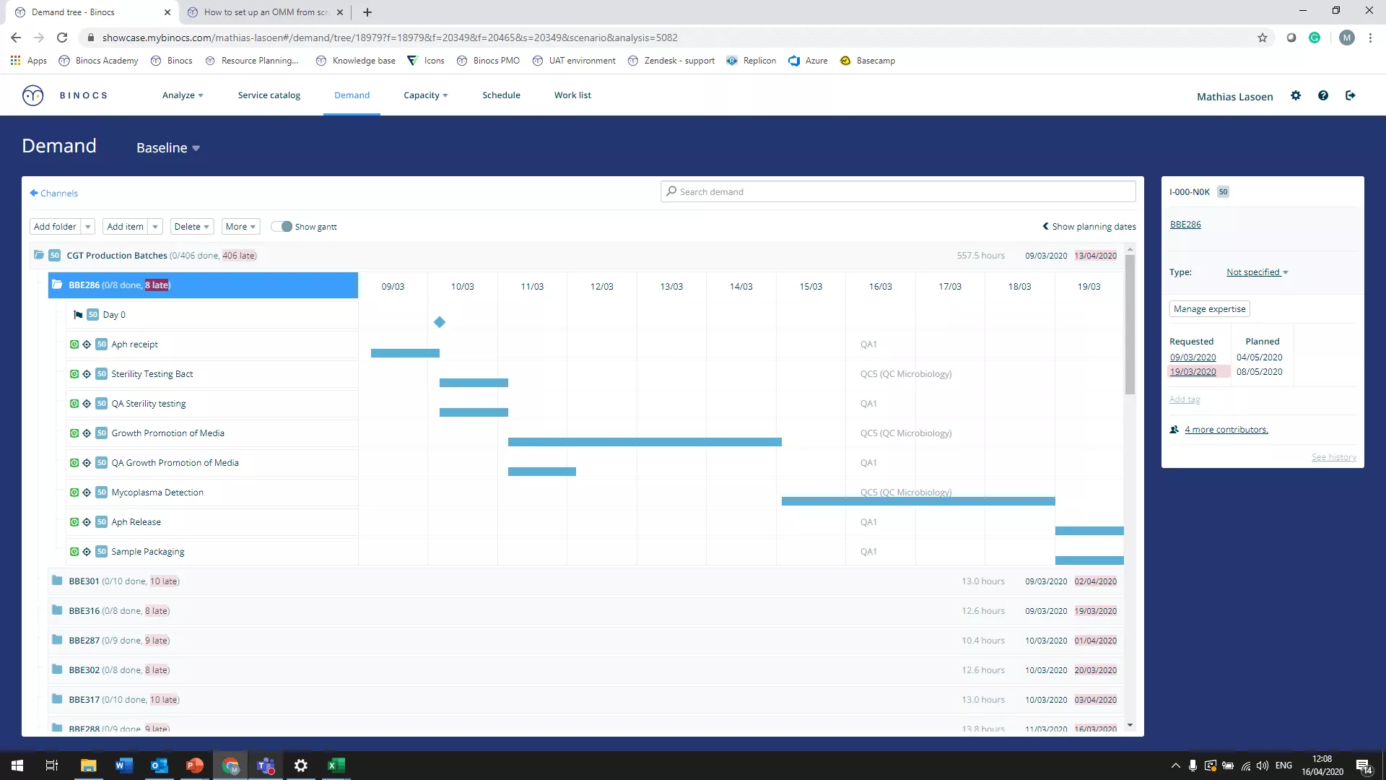Click Manage expertise button
The height and width of the screenshot is (780, 1386).
pos(1209,309)
